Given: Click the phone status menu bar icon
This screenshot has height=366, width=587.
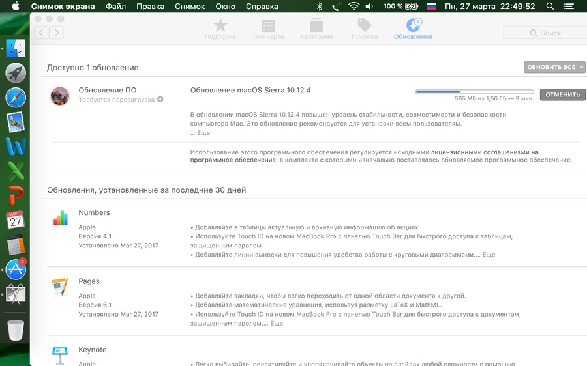Looking at the screenshot, I should [335, 7].
